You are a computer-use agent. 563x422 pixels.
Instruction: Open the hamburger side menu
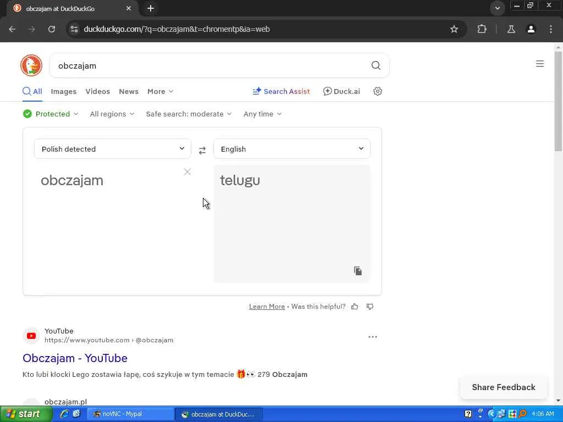tap(540, 64)
